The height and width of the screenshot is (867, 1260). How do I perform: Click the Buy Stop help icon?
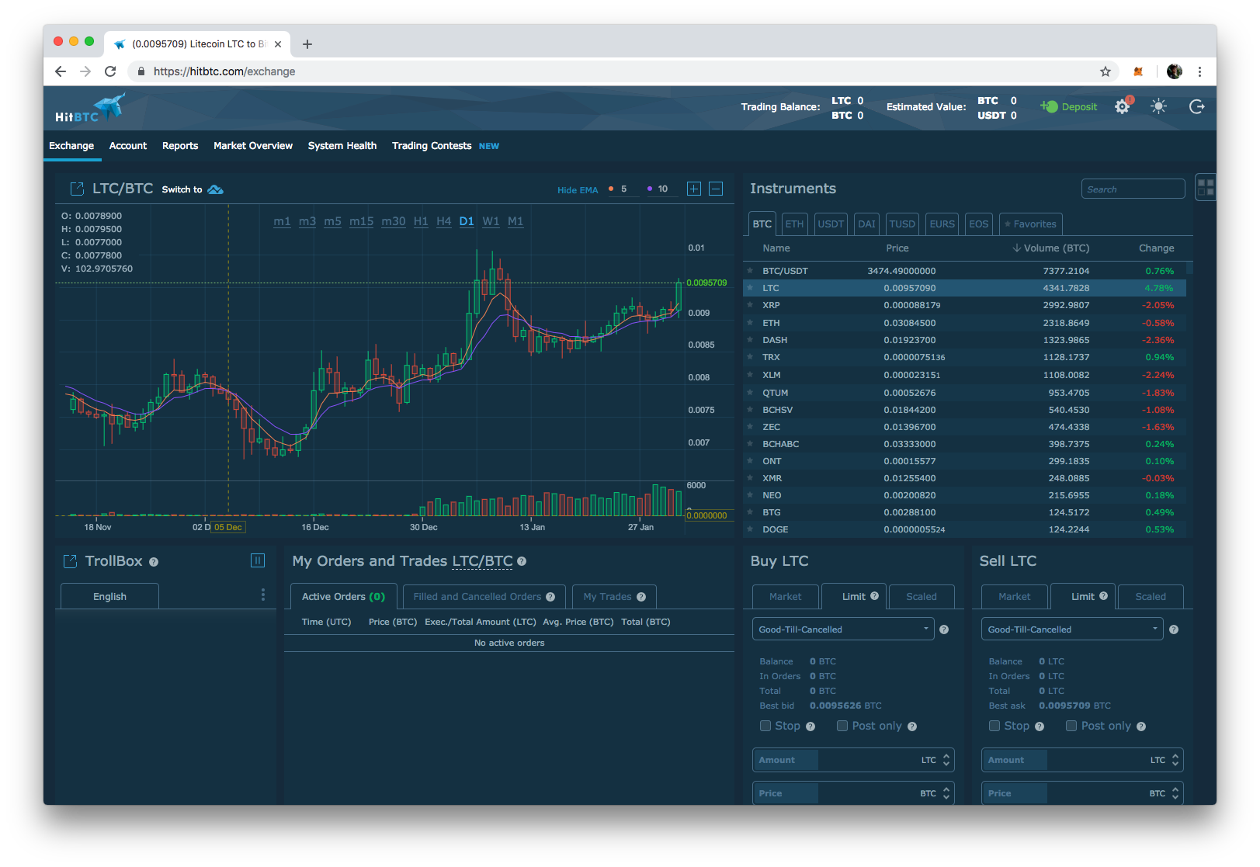point(810,727)
